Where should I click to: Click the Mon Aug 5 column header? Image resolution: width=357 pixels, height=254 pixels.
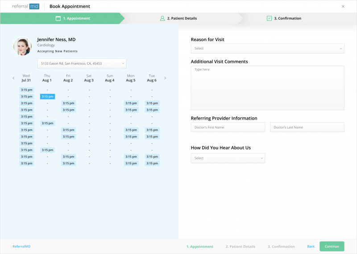(131, 78)
